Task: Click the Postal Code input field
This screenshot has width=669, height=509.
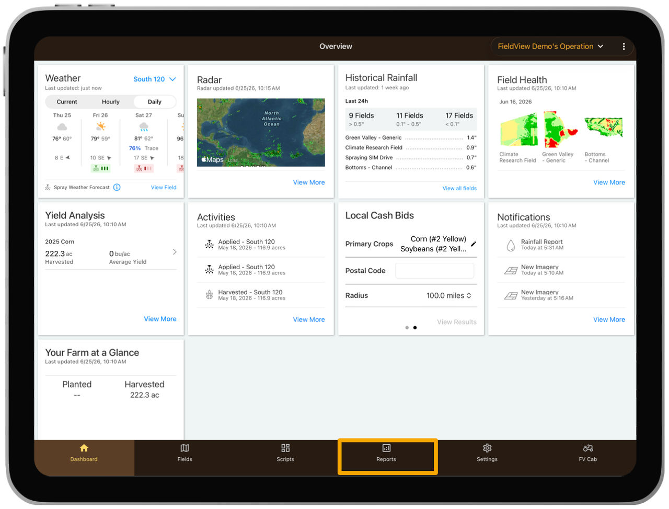Action: (x=435, y=271)
